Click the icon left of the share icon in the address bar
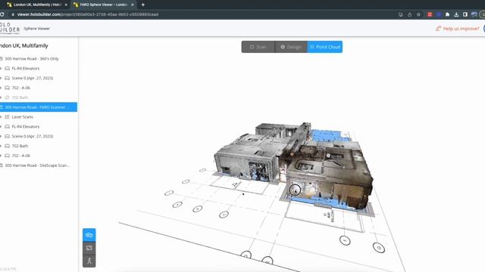 [401, 14]
